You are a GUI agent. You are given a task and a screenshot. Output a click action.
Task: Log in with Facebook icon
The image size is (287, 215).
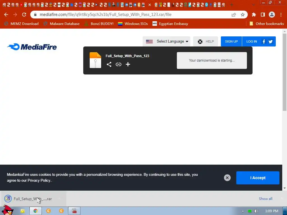264,41
